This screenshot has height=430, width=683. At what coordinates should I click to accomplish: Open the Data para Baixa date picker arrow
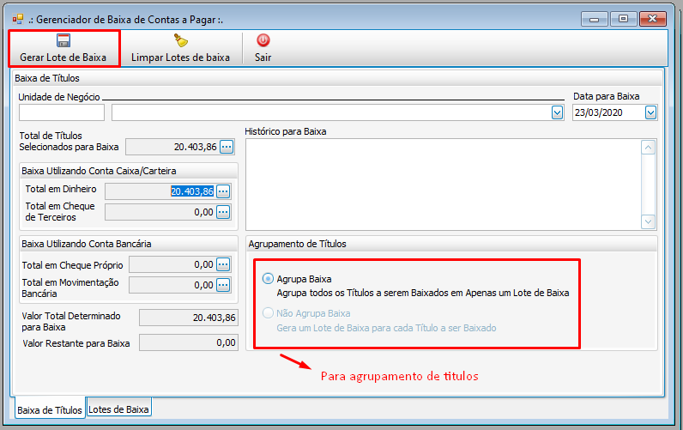[x=650, y=112]
